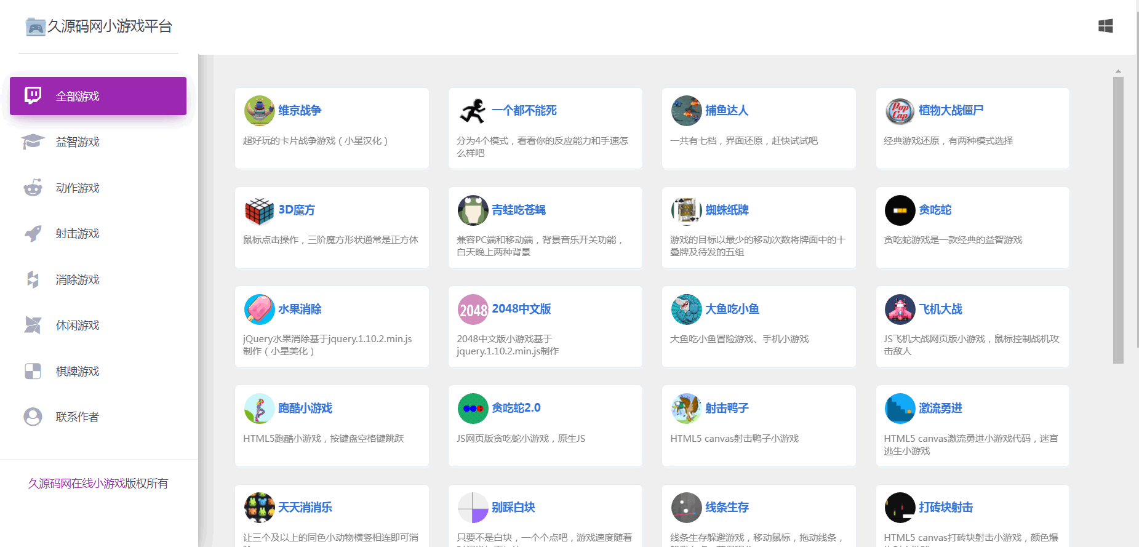Open the 青蛙吃苍蝇 frog icon
Viewport: 1139px width, 547px height.
[473, 210]
